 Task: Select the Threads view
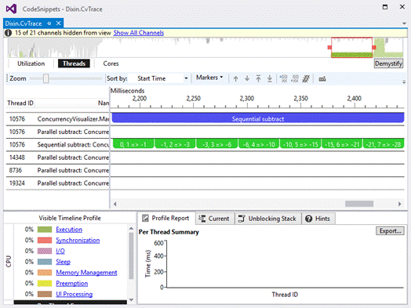(74, 63)
